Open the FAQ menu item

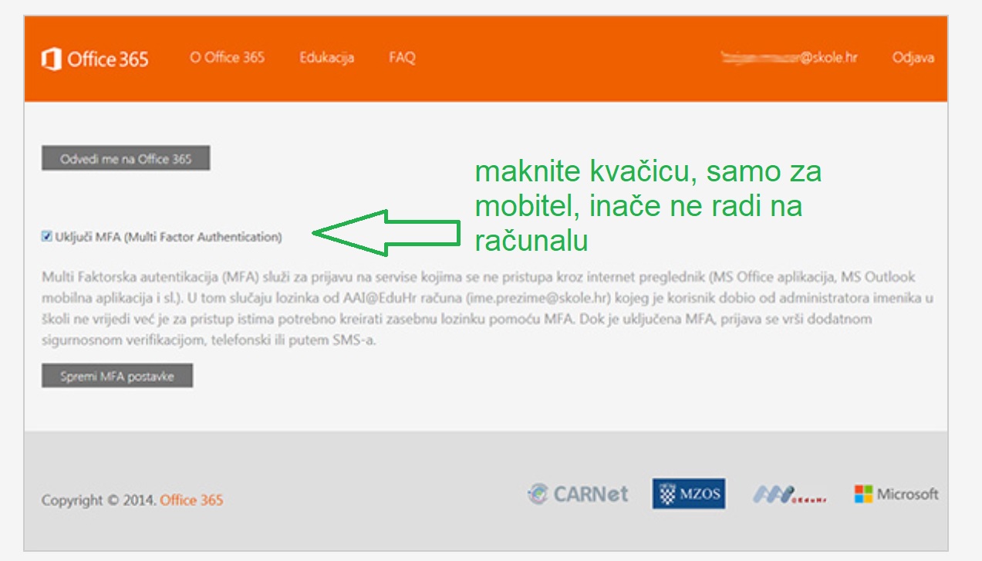[x=402, y=58]
